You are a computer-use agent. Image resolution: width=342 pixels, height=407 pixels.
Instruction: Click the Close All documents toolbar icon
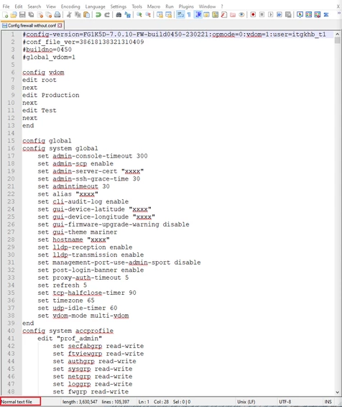(x=48, y=15)
